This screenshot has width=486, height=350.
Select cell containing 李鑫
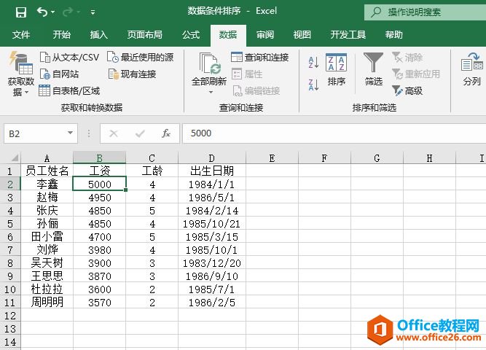pyautogui.click(x=47, y=184)
